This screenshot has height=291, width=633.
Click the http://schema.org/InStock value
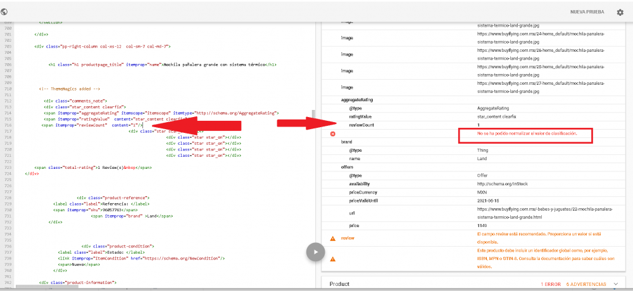coord(503,183)
